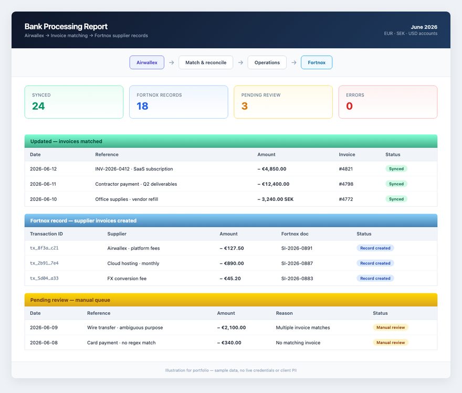The image size is (462, 393).
Task: Click the 'Updated — invoices matched' section header
Action: tap(231, 141)
